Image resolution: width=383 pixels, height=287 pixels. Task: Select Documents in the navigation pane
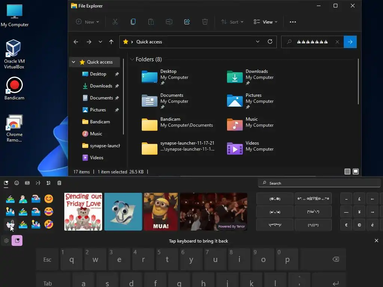coord(101,98)
